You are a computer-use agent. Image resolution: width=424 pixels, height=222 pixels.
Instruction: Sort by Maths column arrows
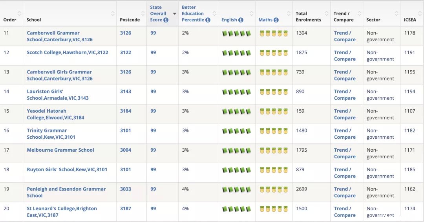(289, 13)
